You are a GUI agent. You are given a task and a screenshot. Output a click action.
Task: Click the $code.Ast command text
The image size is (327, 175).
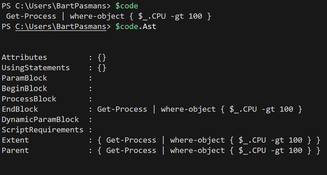[136, 26]
